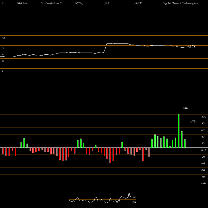The width and height of the screenshot is (208, 208).
Task: Select the deepest red MR histogram bar
Action: click(x=110, y=155)
